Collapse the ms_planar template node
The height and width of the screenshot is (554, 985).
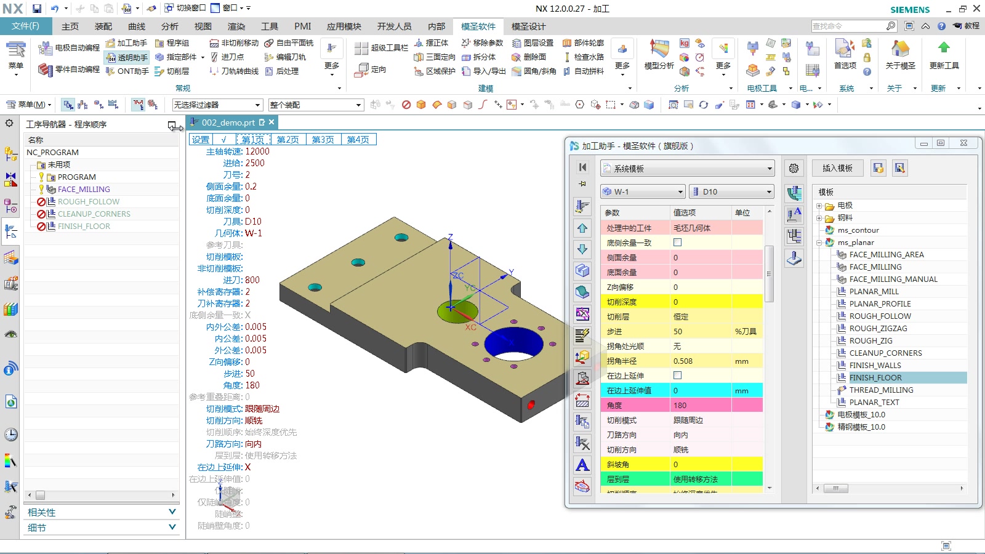tap(819, 243)
